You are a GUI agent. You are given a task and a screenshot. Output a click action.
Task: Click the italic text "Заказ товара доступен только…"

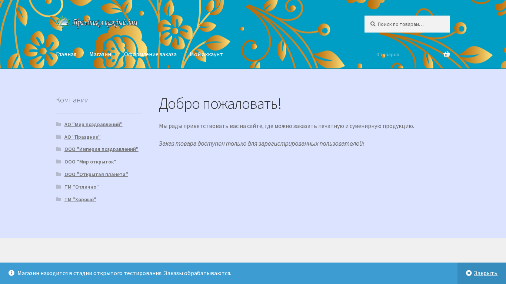[262, 143]
